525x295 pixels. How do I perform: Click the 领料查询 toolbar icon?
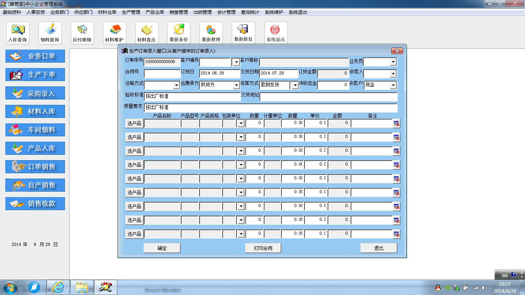pos(50,33)
